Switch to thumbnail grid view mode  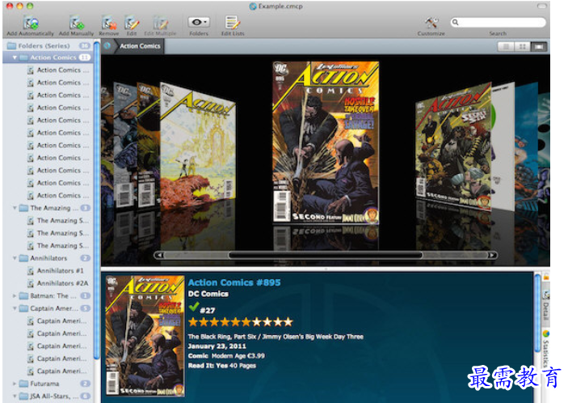pyautogui.click(x=523, y=46)
